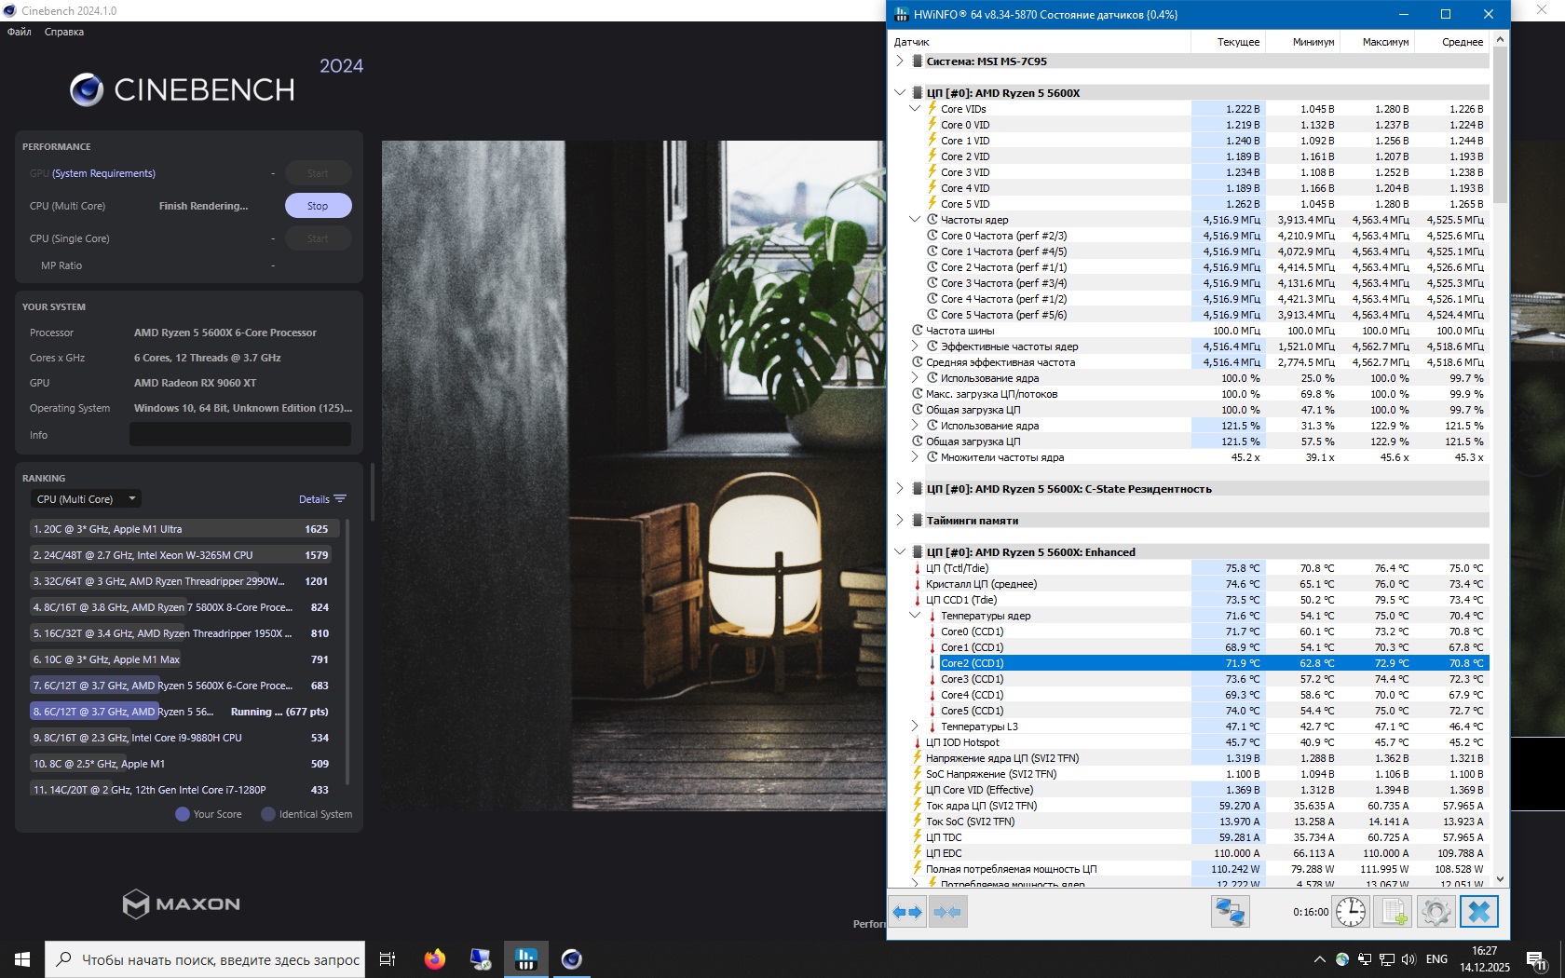Switch input language via ENG indicator
Image resolution: width=1565 pixels, height=978 pixels.
click(x=1437, y=959)
